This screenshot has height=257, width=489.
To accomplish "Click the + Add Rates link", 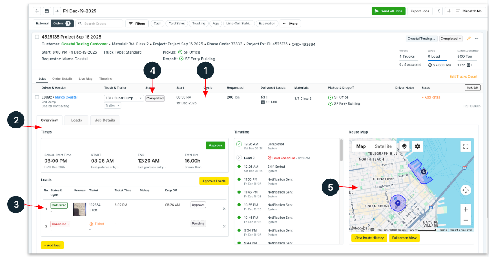I will [431, 97].
